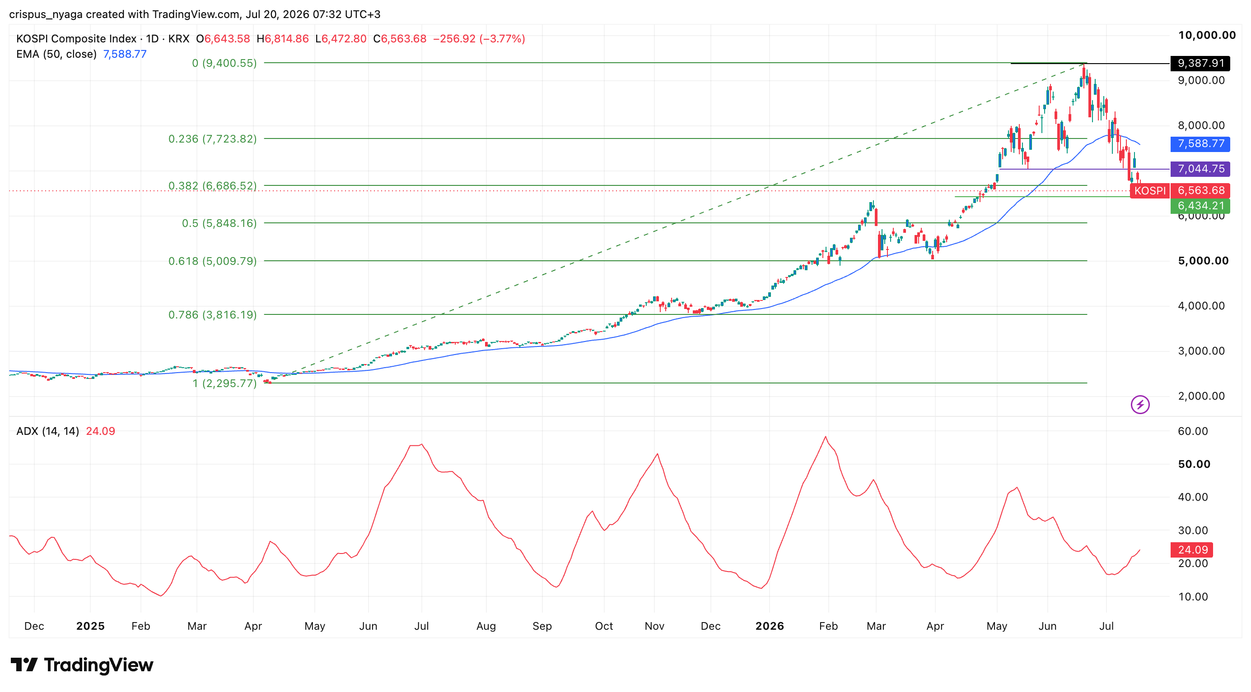Click the 40.00 ADX axis tick
This screenshot has width=1251, height=692.
(x=1193, y=497)
